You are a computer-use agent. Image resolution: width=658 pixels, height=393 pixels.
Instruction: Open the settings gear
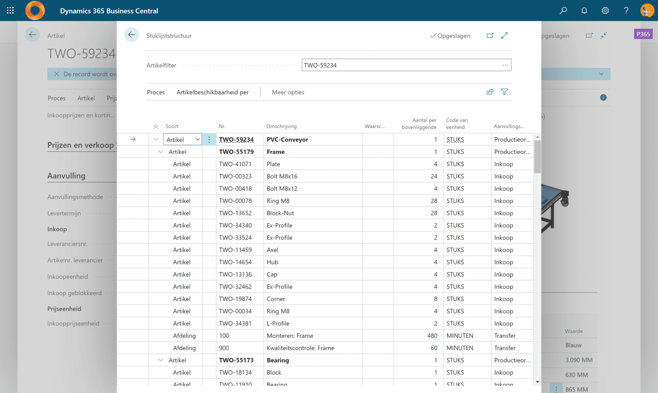[605, 10]
